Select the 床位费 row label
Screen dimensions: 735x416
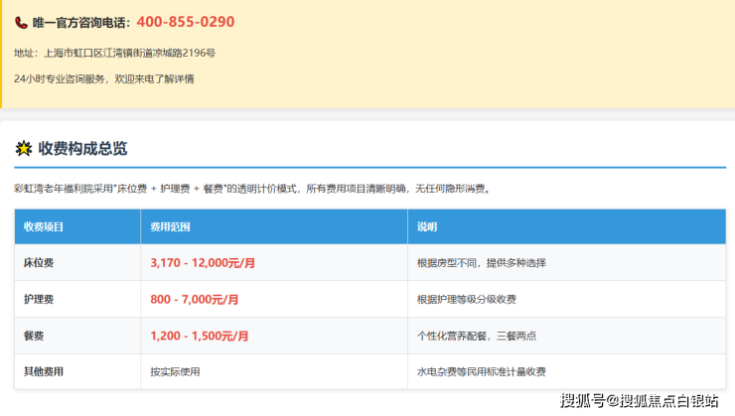(x=39, y=263)
